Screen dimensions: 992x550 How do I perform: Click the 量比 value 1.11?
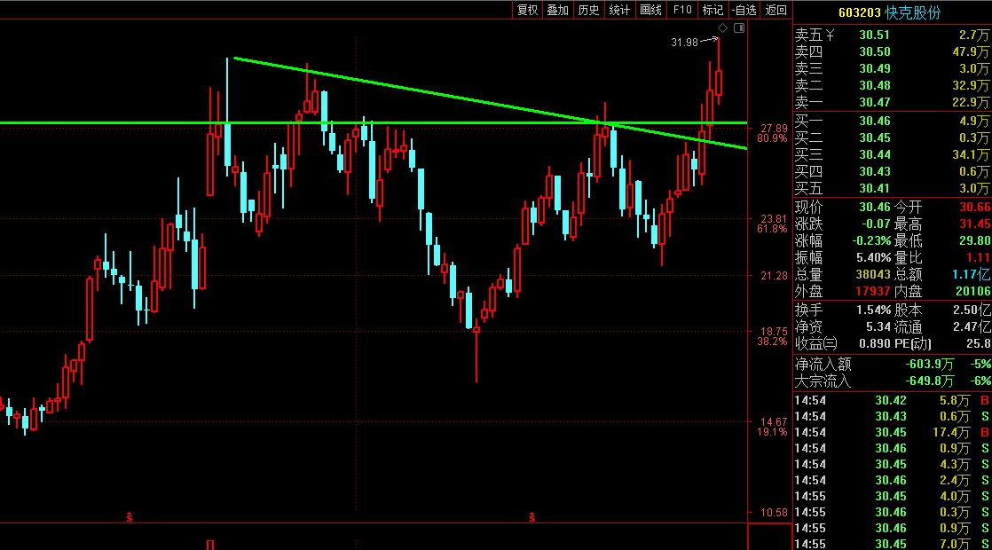pos(978,257)
